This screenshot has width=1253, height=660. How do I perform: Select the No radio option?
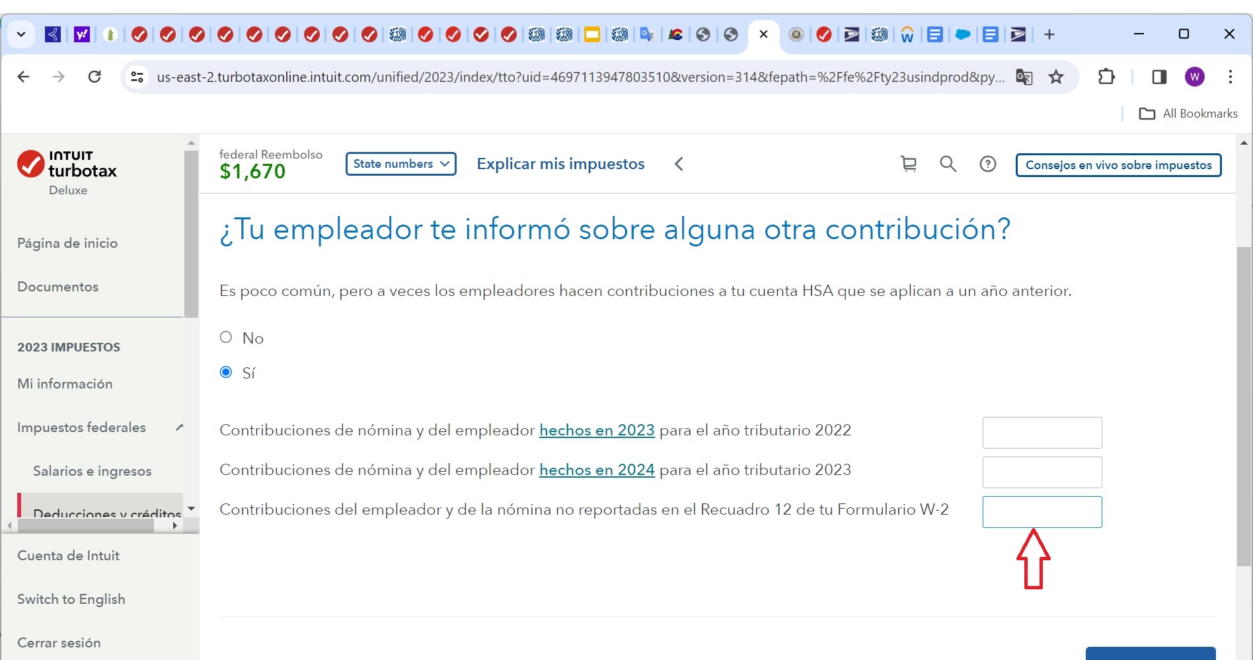(x=226, y=337)
